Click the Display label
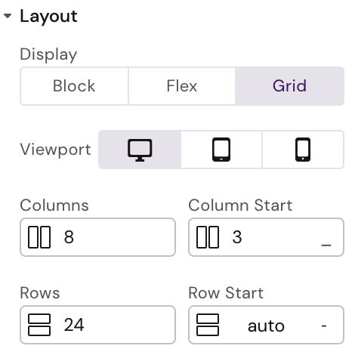This screenshot has height=352, width=355. click(48, 54)
